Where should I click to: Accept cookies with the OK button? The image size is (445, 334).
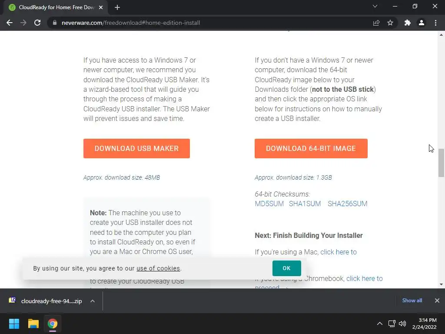pos(287,268)
